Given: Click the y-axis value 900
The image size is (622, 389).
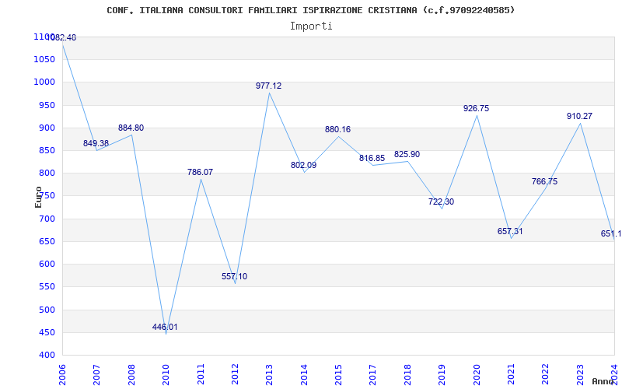Looking at the screenshot, I should (47, 128).
